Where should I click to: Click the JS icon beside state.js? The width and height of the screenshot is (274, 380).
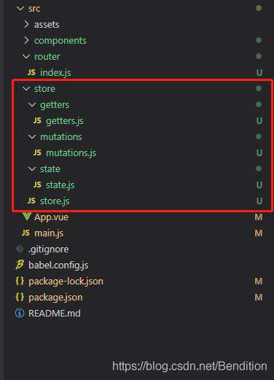click(x=37, y=185)
